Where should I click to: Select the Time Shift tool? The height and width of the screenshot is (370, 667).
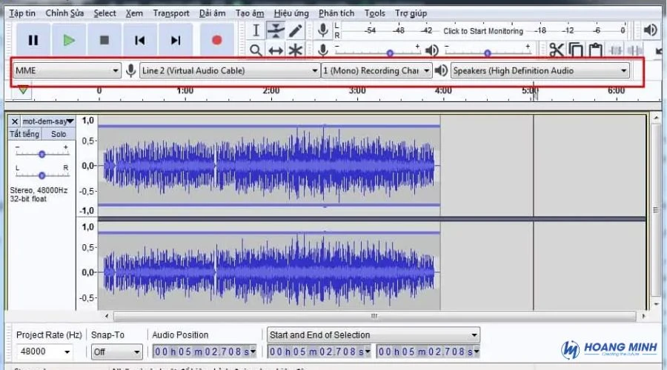(x=276, y=51)
